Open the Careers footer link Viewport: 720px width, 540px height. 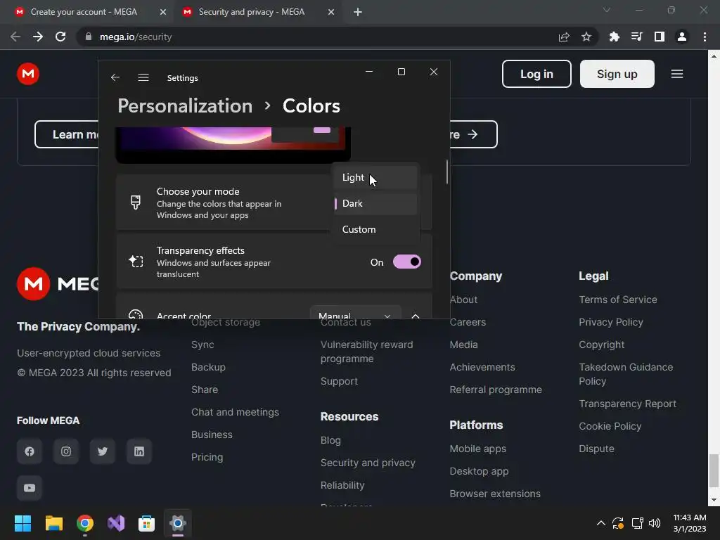coord(468,322)
